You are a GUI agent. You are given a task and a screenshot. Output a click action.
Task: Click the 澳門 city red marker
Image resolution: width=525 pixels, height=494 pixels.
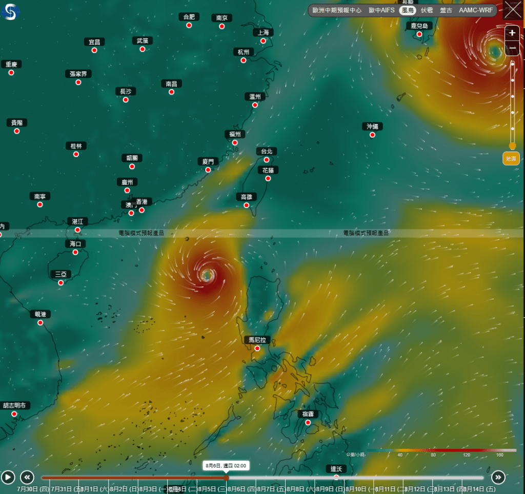[x=131, y=213]
